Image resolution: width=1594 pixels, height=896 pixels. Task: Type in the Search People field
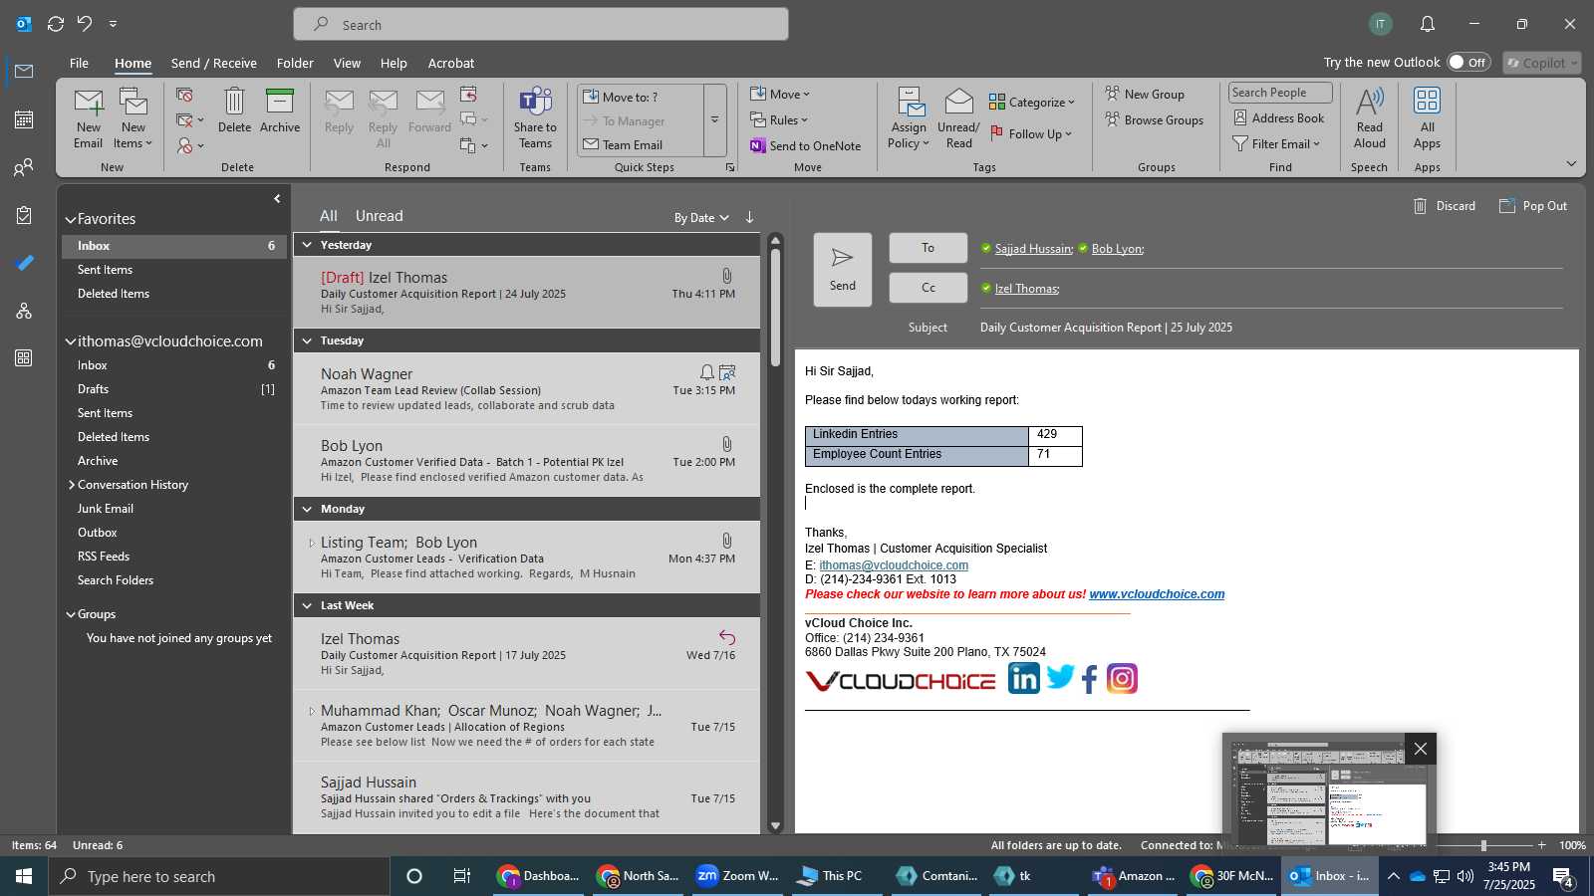[1280, 93]
